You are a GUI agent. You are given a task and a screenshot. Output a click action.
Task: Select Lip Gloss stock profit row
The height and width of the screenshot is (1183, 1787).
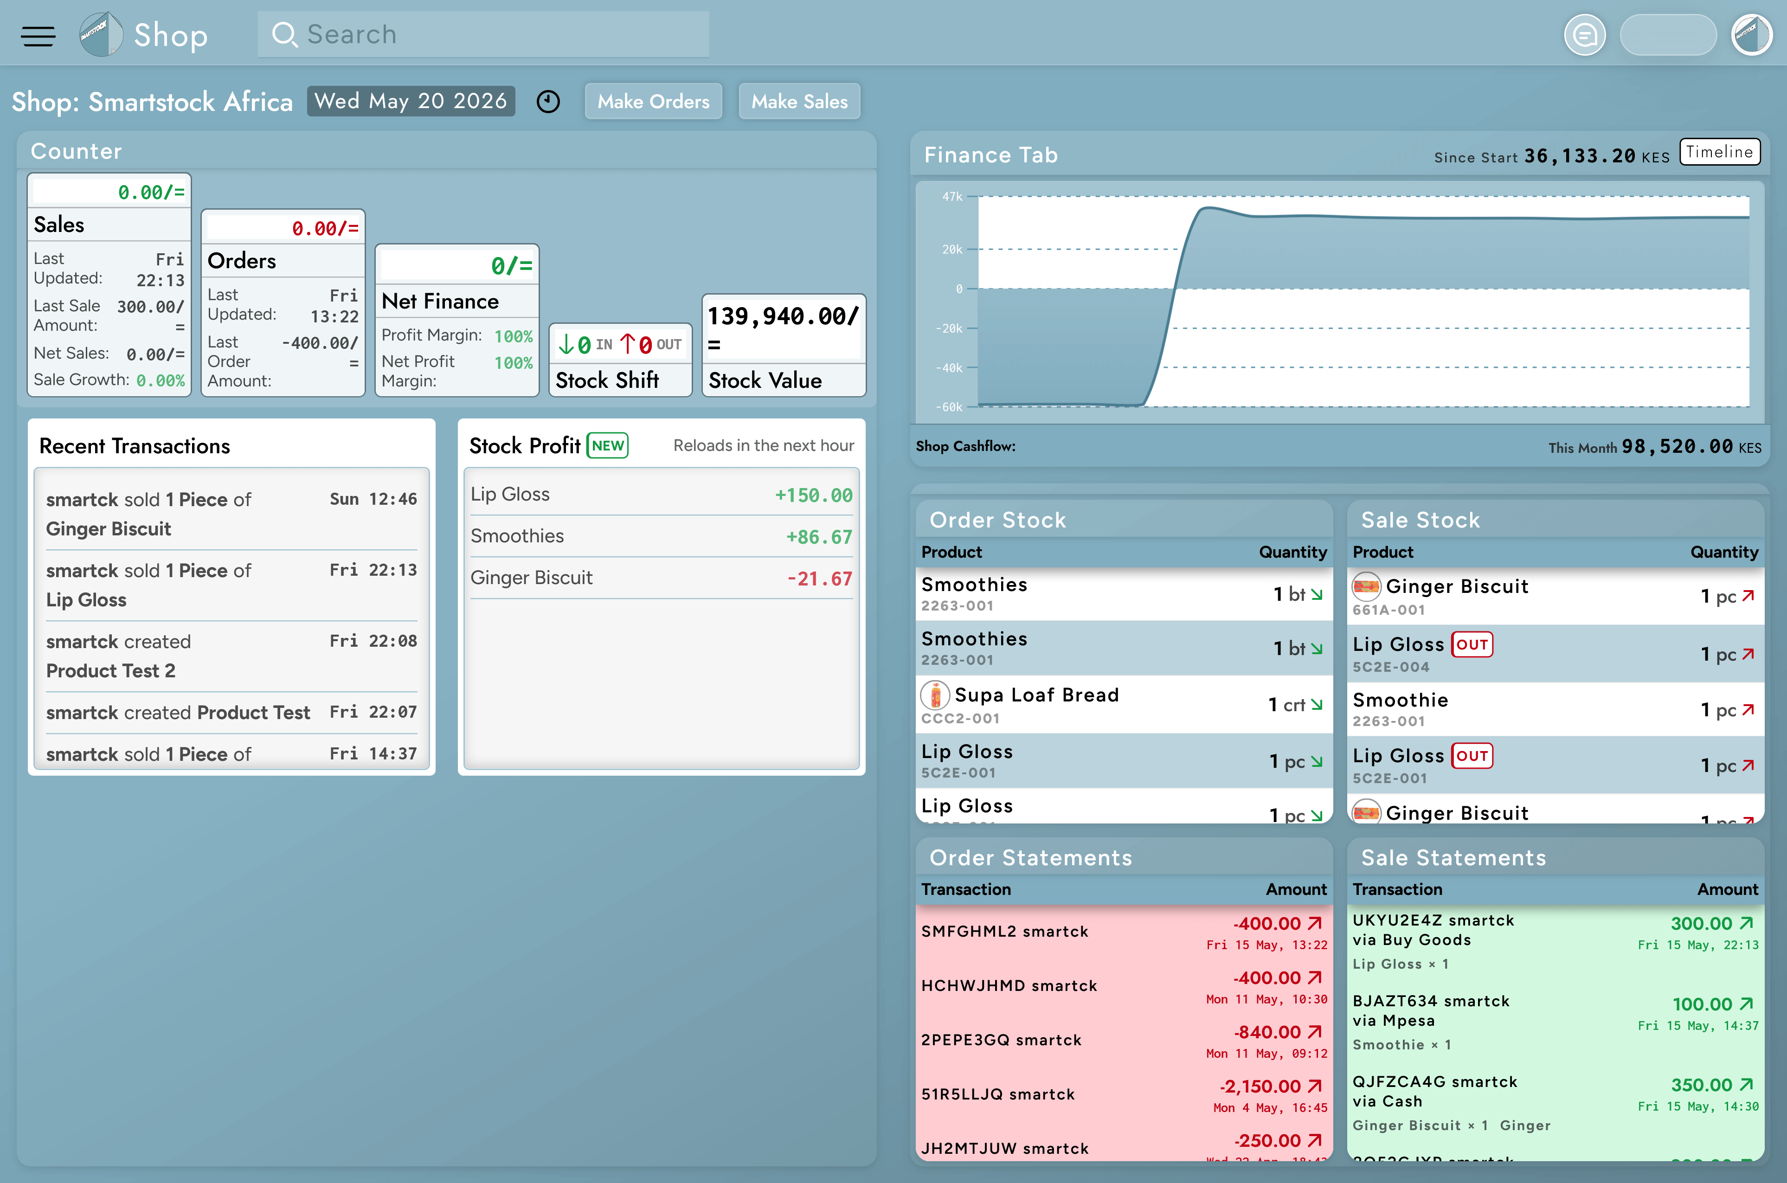[662, 495]
